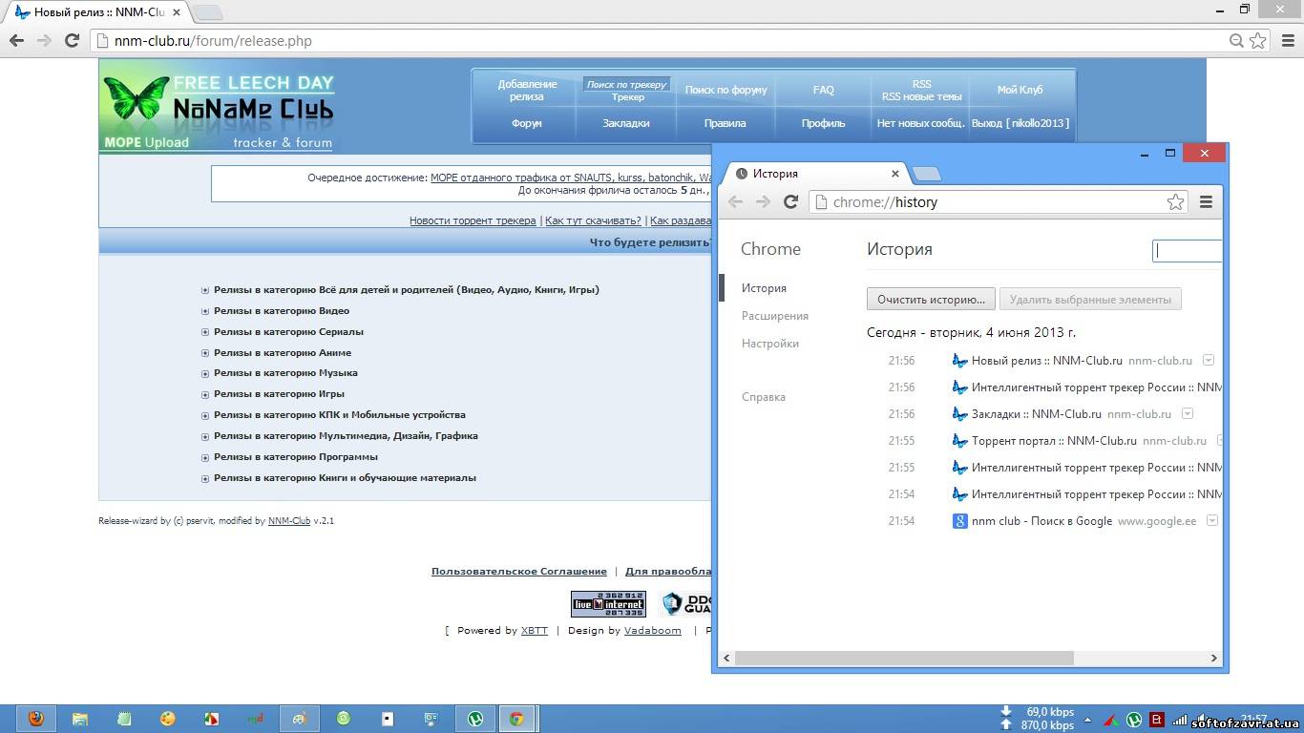This screenshot has width=1304, height=733.
Task: Open Закладки in site navigation
Action: click(626, 123)
